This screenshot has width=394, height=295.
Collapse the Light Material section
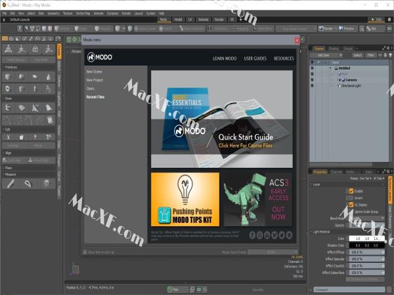tap(311, 232)
